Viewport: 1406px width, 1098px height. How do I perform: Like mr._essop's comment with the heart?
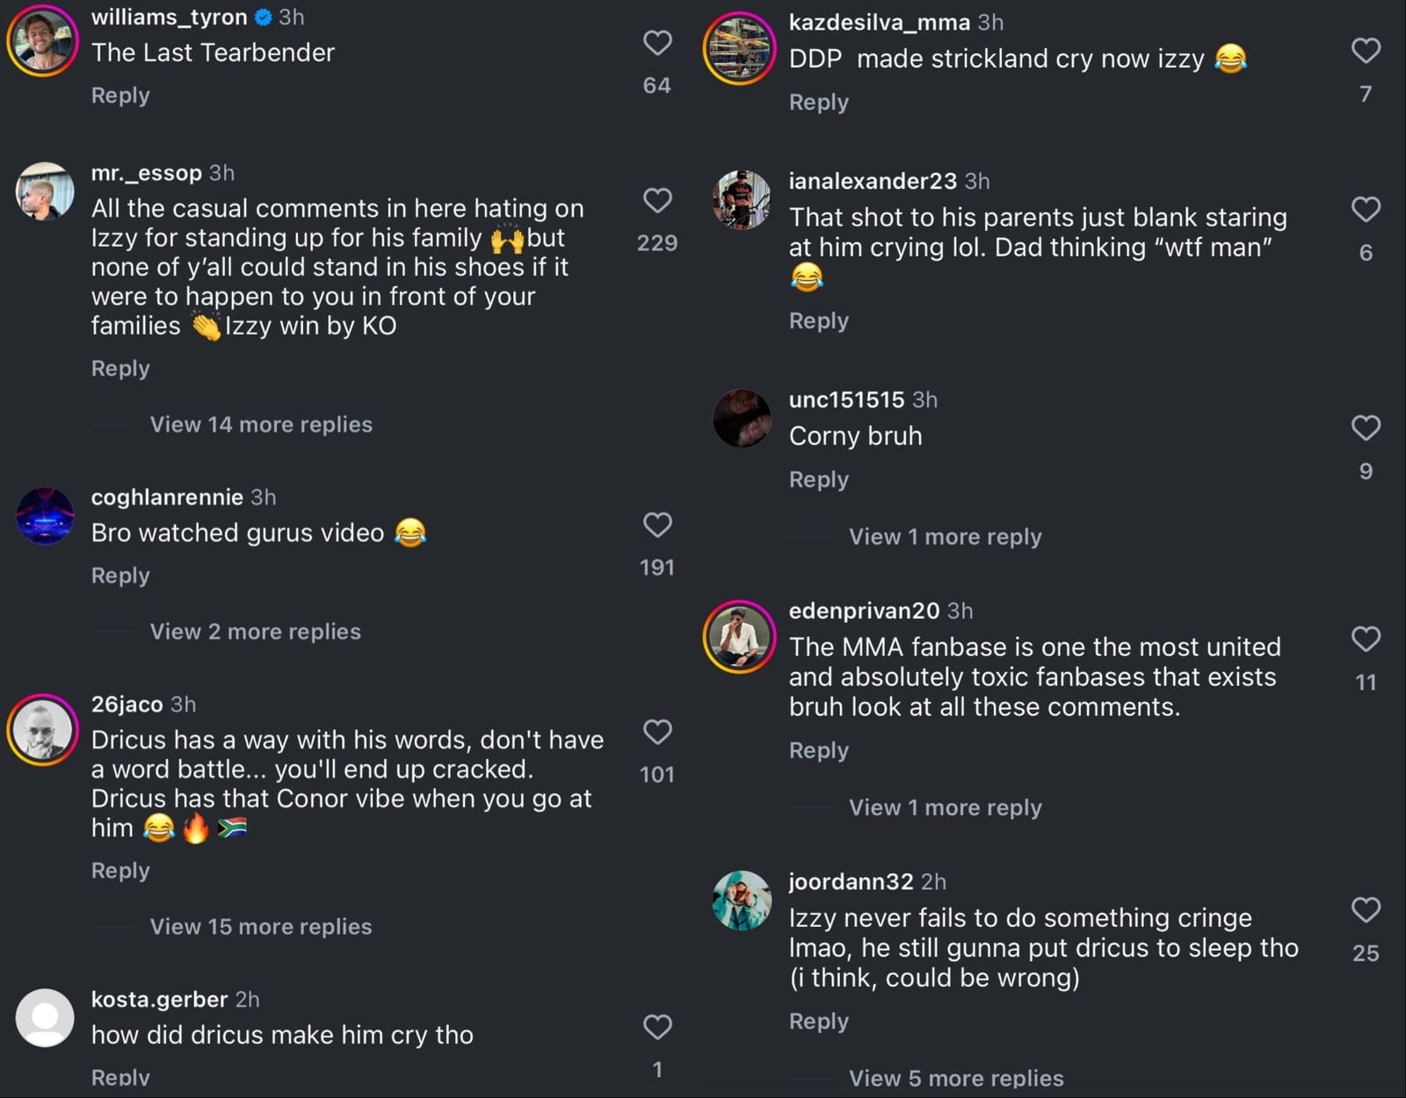click(657, 200)
